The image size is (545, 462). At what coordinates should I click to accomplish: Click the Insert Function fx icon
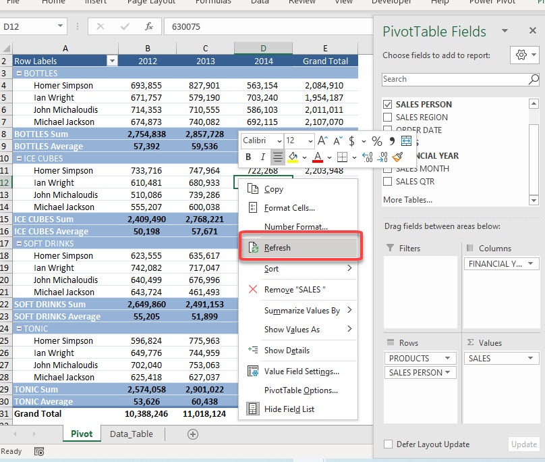point(149,26)
